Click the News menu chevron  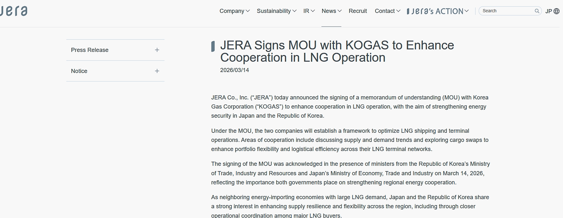tap(340, 11)
